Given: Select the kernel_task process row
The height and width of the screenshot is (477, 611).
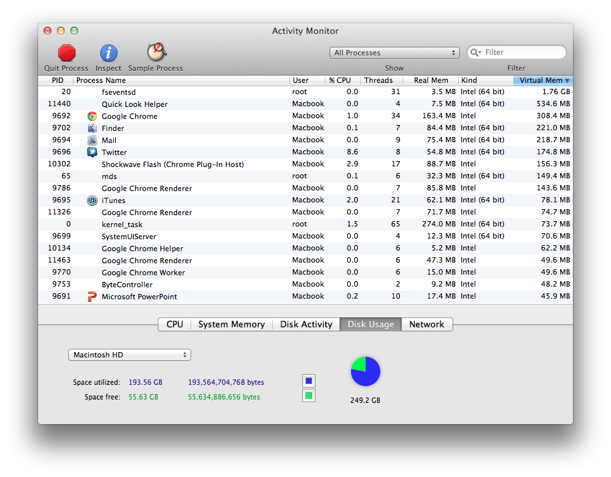Looking at the screenshot, I should (x=305, y=224).
